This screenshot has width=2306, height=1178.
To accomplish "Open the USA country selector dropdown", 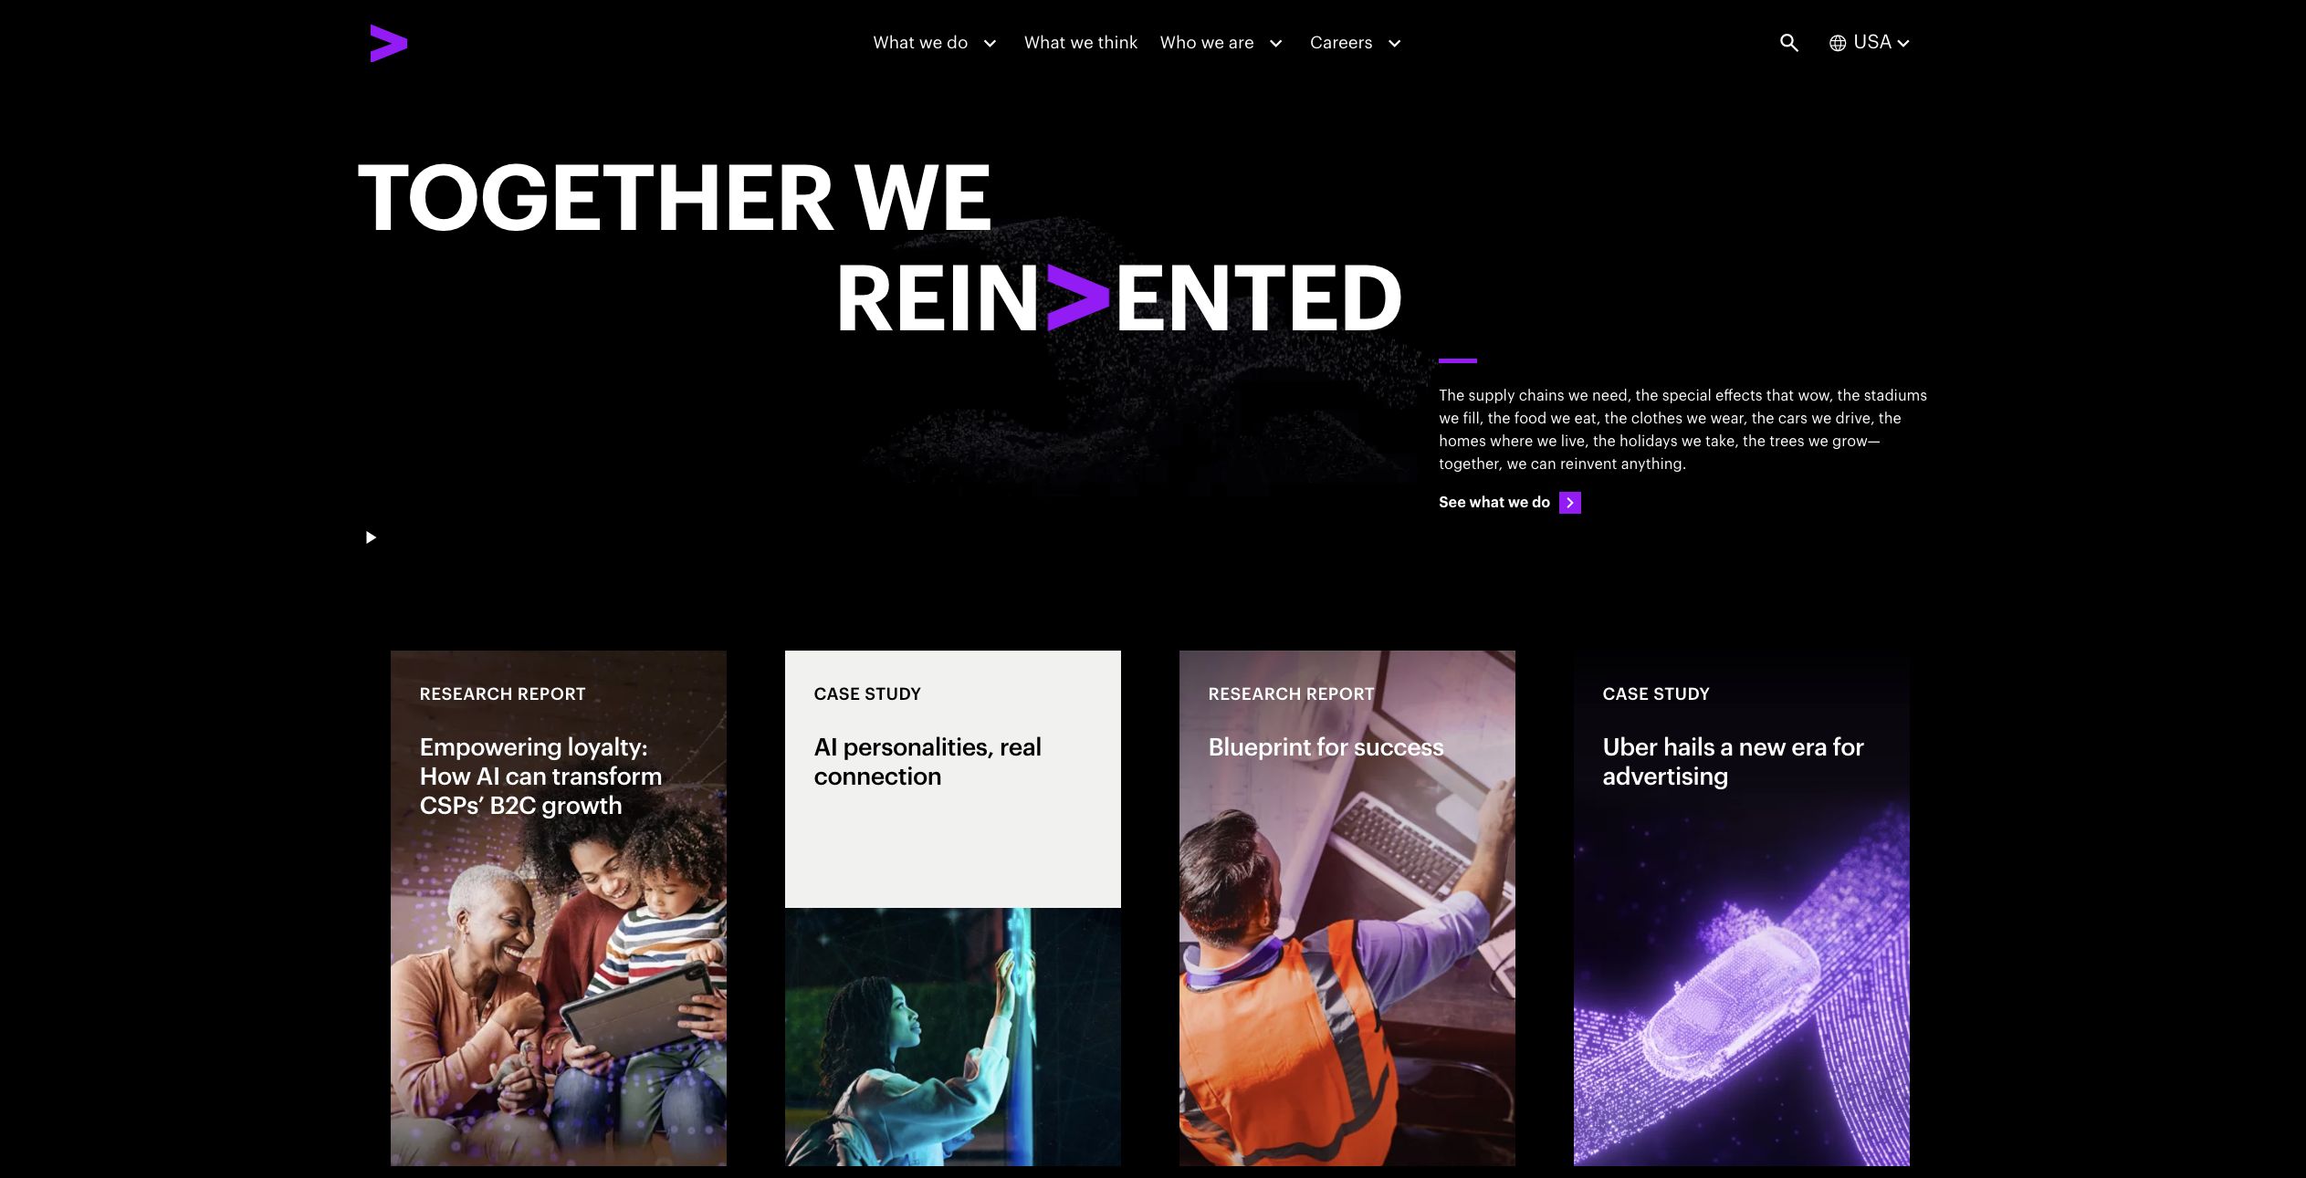I will [1881, 43].
